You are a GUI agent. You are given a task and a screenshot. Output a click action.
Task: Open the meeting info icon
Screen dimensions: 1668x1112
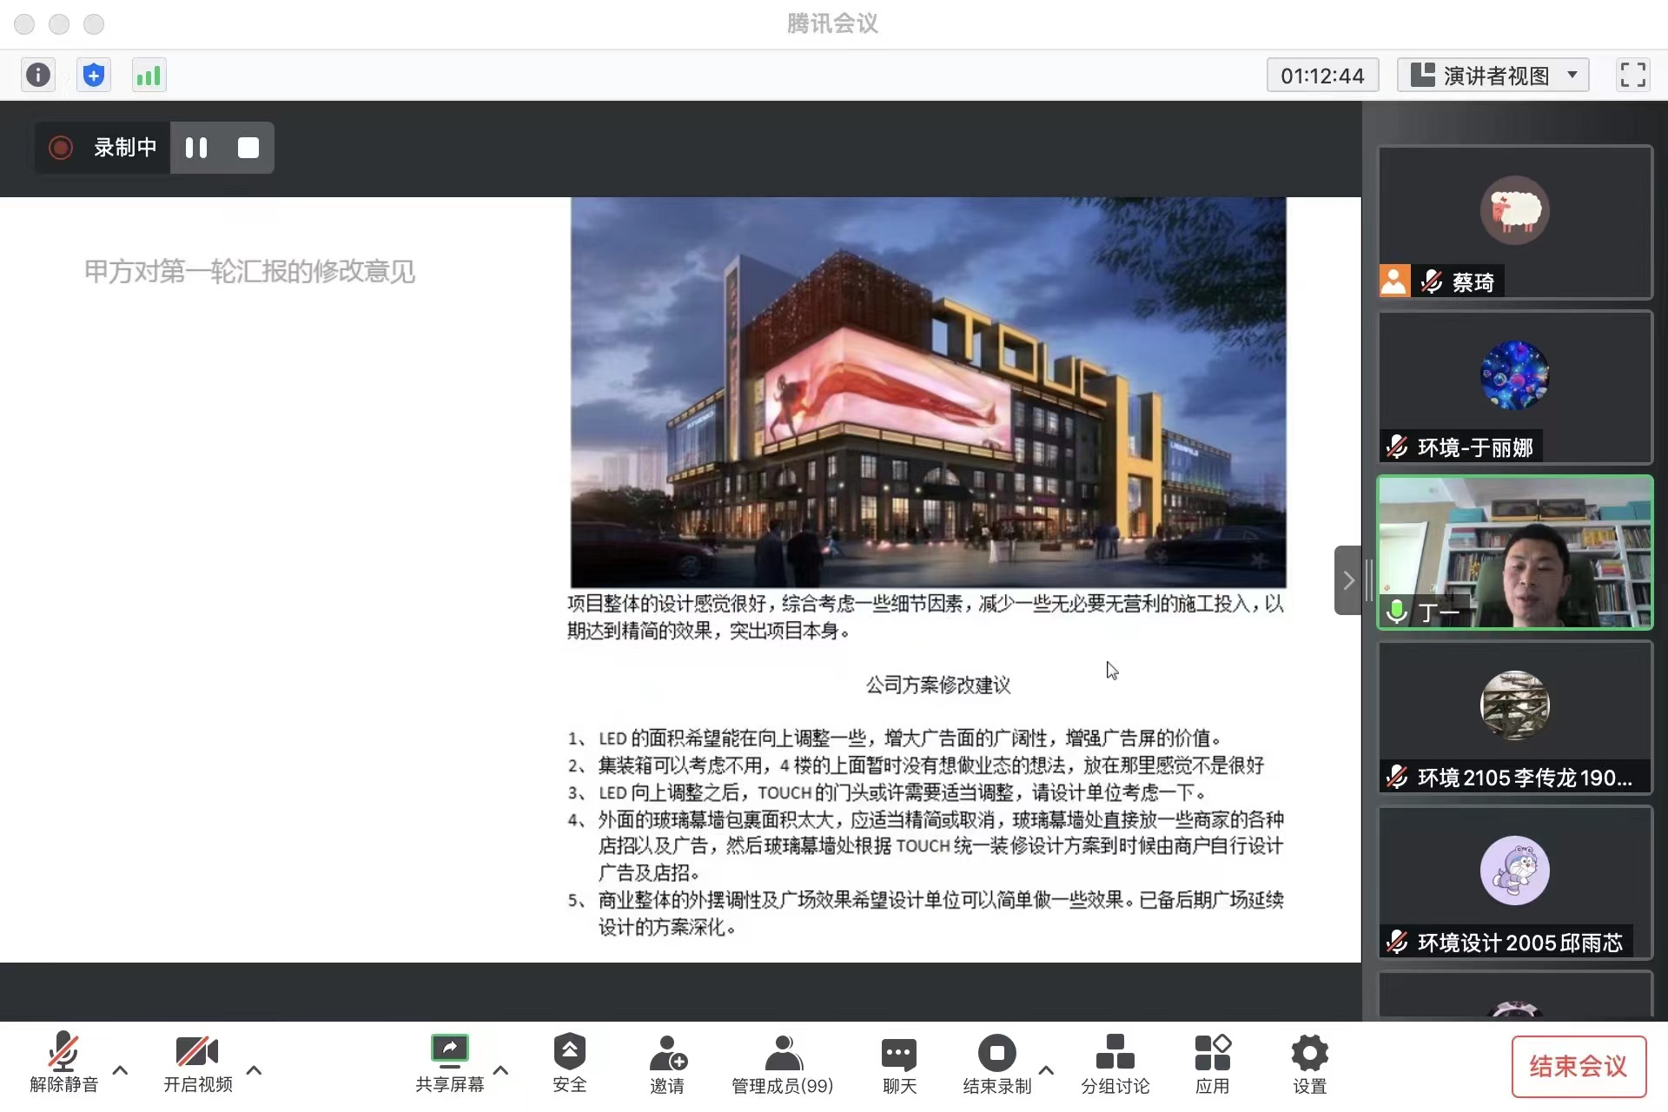[37, 75]
